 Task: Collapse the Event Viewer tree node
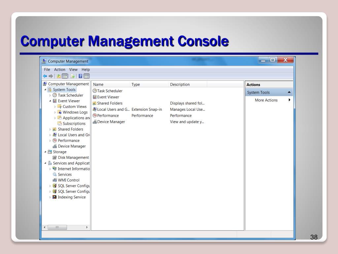click(x=50, y=101)
